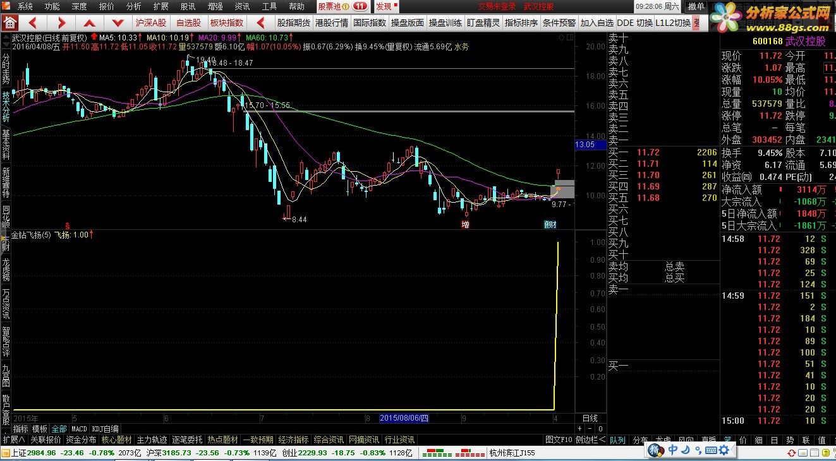Select the MACD indicator tab
The height and width of the screenshot is (461, 836).
[79, 429]
